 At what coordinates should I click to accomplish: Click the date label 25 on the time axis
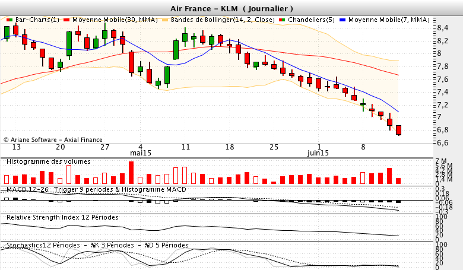coord(274,147)
